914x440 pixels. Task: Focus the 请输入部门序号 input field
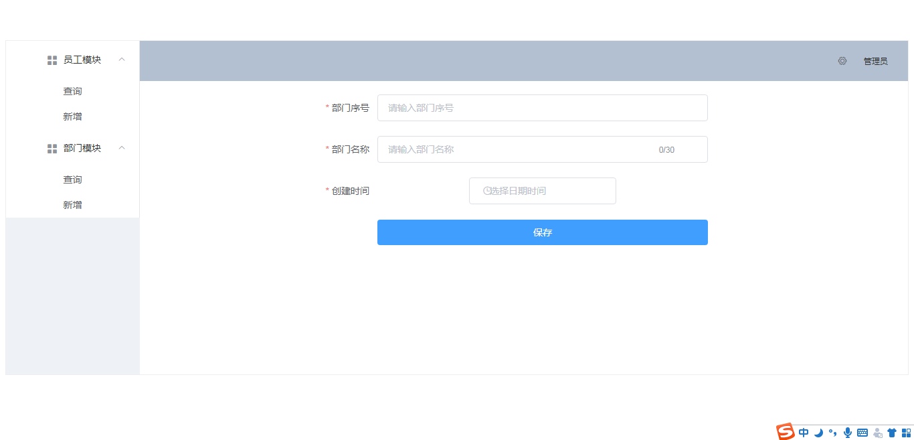point(543,108)
